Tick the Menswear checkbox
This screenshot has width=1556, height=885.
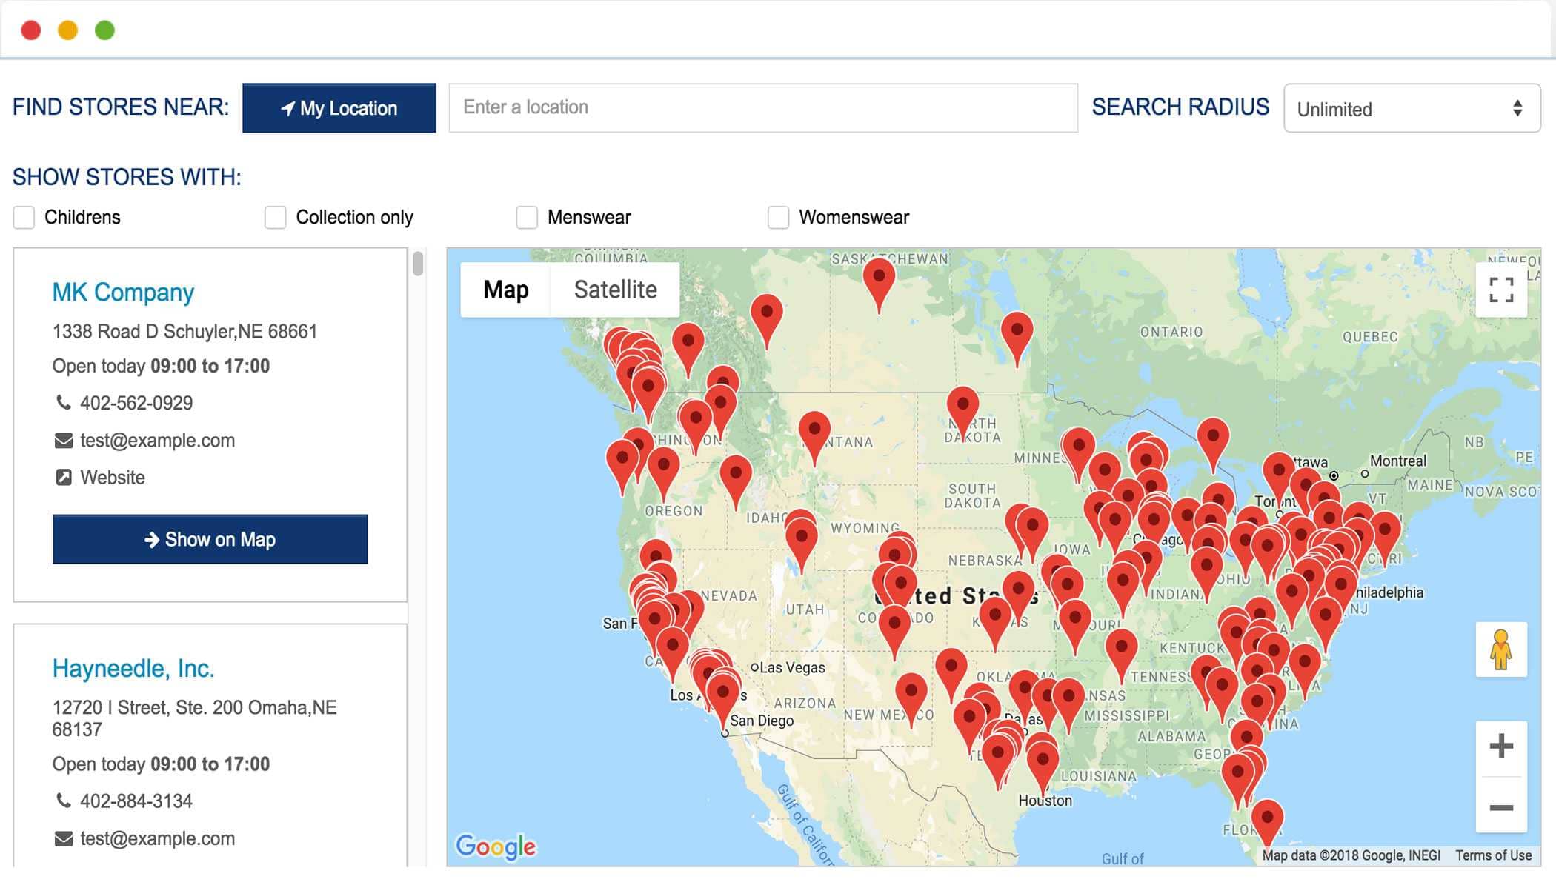[527, 218]
